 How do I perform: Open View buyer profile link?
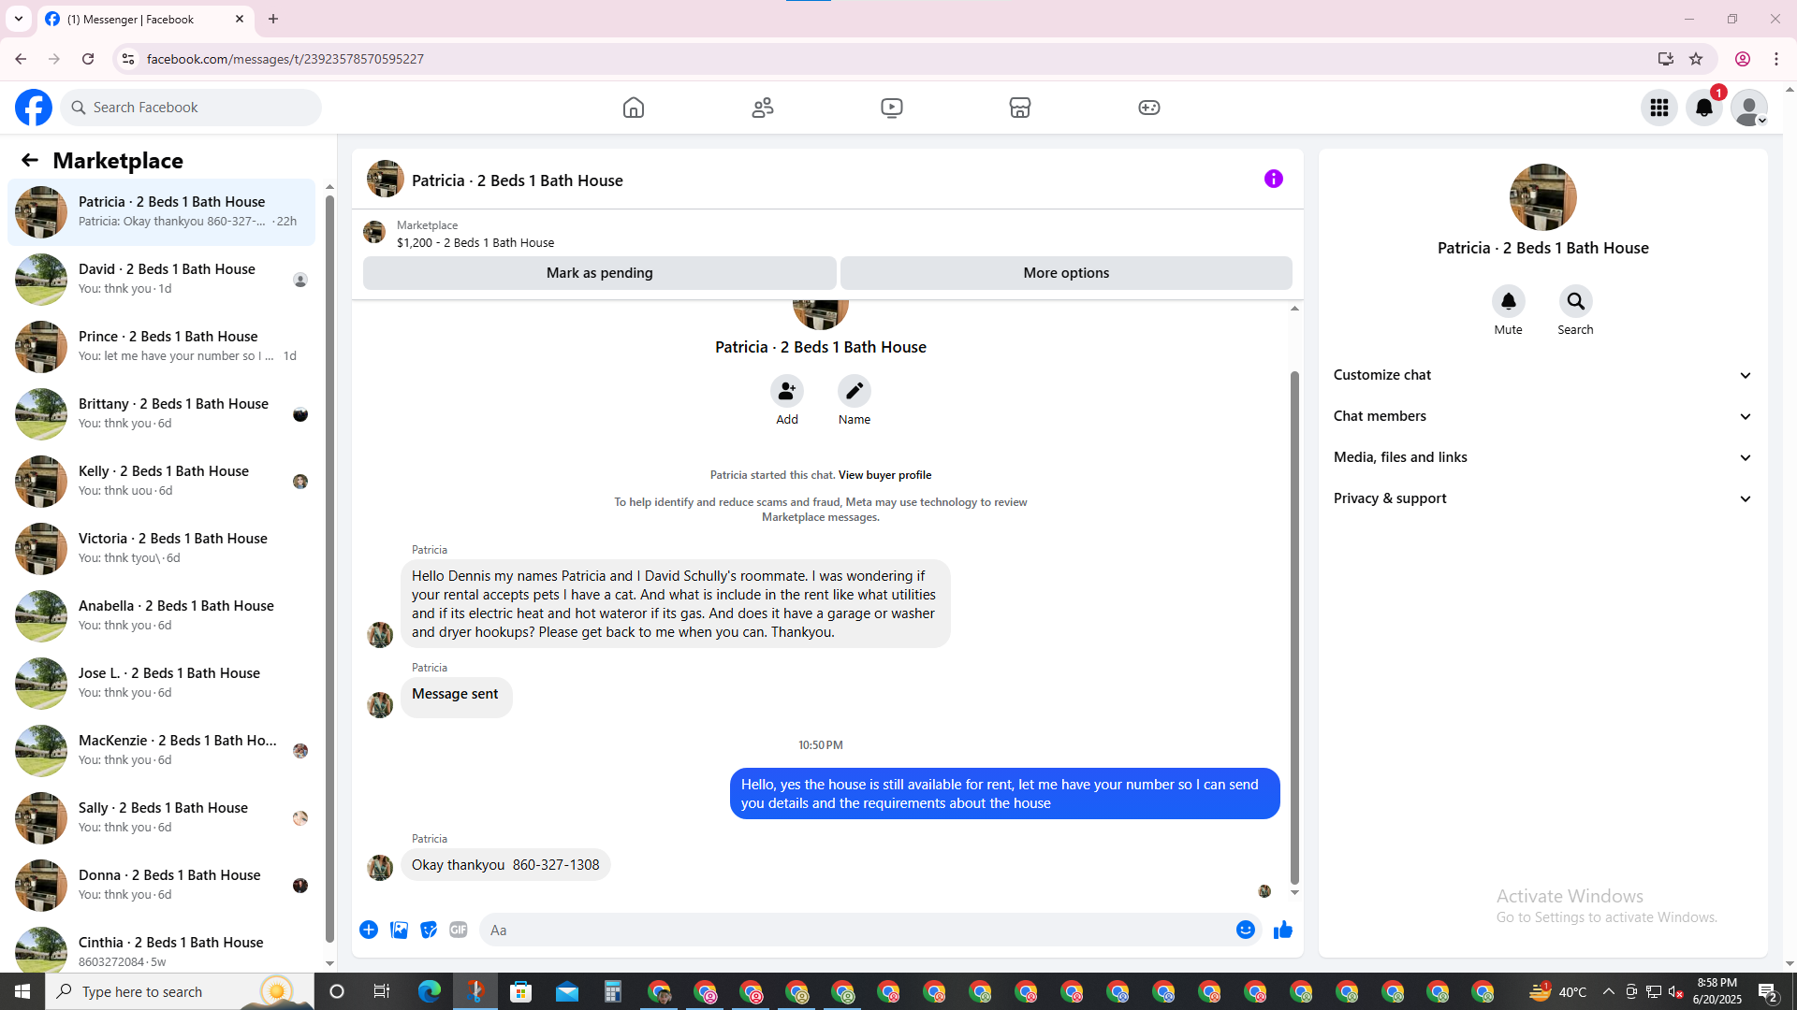tap(884, 475)
